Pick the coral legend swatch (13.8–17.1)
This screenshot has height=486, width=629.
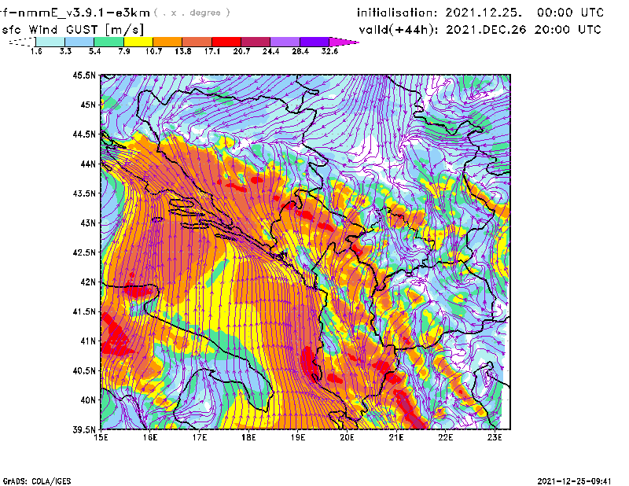[x=197, y=42]
